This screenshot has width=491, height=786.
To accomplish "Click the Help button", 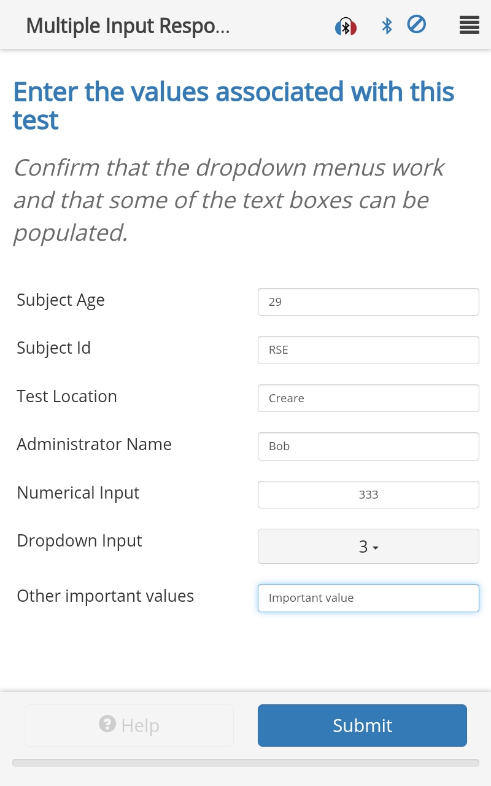I will click(129, 725).
